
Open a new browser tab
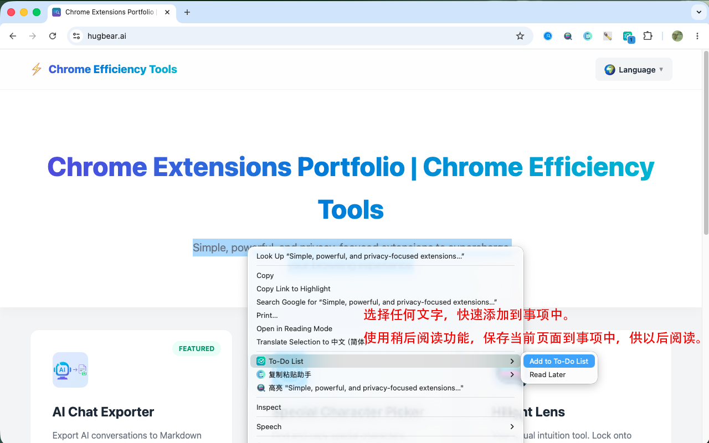(x=187, y=12)
